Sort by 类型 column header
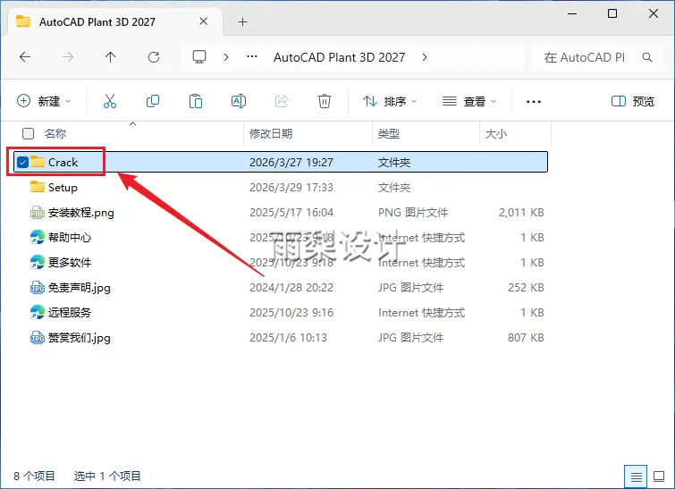 (x=389, y=134)
